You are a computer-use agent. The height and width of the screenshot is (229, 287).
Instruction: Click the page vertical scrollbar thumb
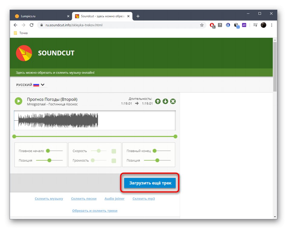point(275,66)
